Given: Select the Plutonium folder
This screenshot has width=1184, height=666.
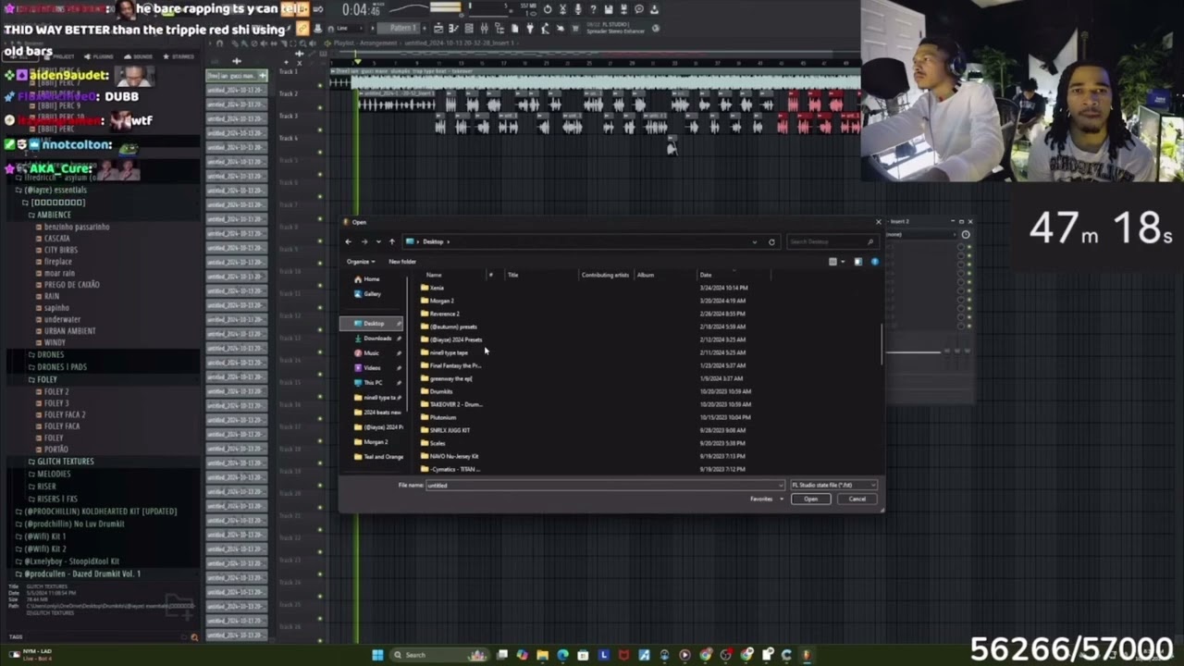Looking at the screenshot, I should pyautogui.click(x=438, y=417).
